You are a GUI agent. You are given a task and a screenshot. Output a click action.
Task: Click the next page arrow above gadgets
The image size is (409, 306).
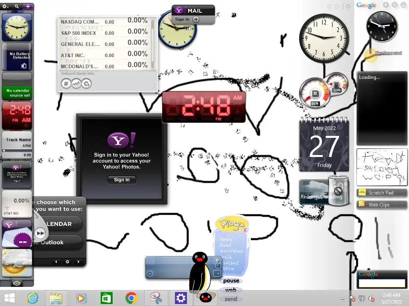coord(338,6)
